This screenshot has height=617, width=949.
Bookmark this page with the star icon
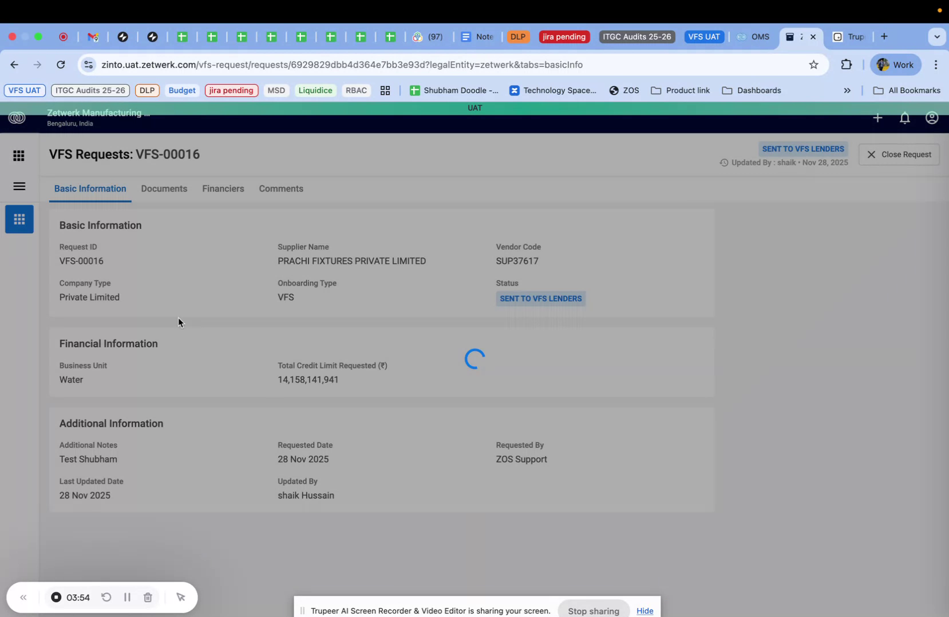click(814, 65)
